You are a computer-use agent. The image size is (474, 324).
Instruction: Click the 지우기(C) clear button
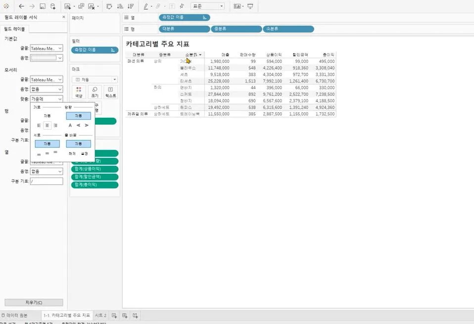click(34, 303)
